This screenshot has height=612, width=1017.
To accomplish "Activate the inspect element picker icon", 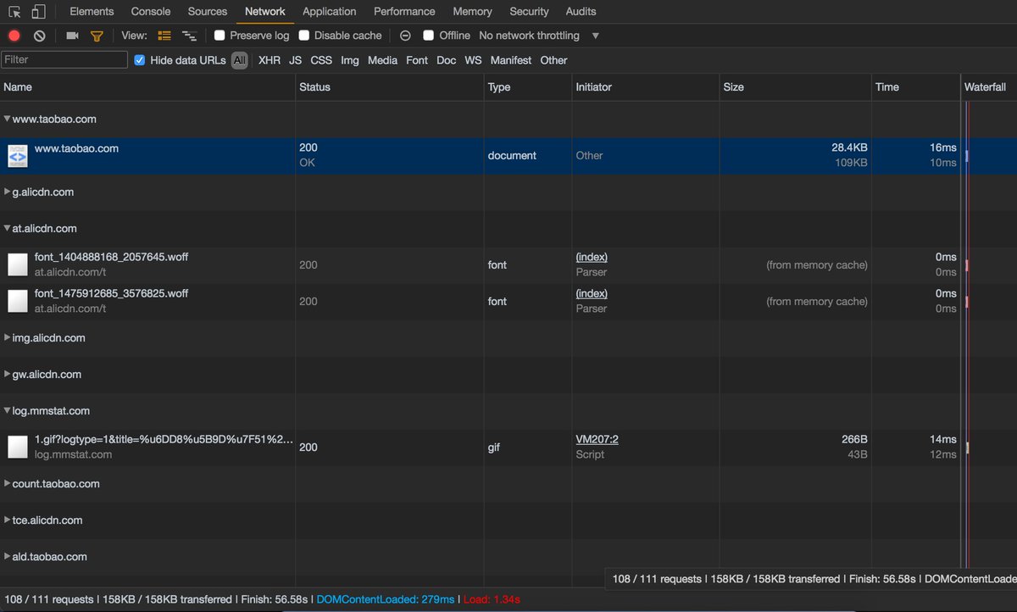I will tap(14, 12).
